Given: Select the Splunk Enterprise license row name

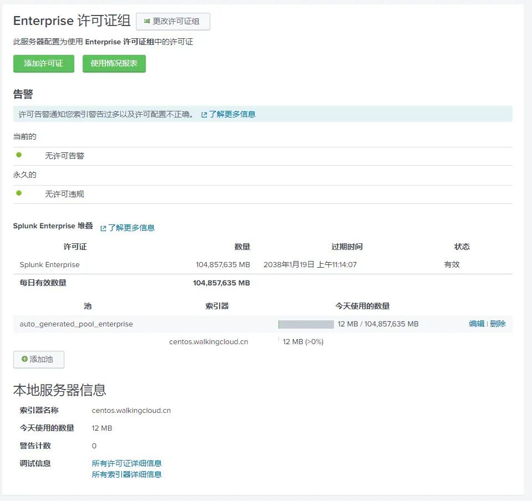Looking at the screenshot, I should 49,265.
